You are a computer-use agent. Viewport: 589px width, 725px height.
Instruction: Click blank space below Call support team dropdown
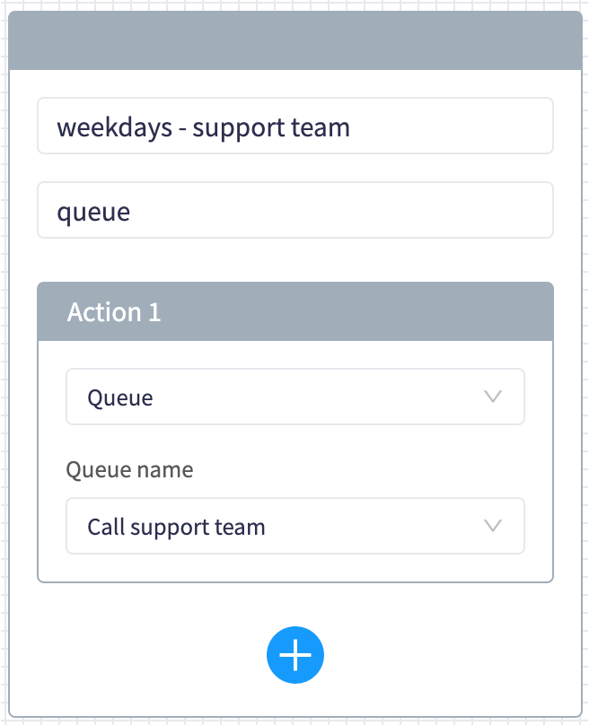(295, 567)
